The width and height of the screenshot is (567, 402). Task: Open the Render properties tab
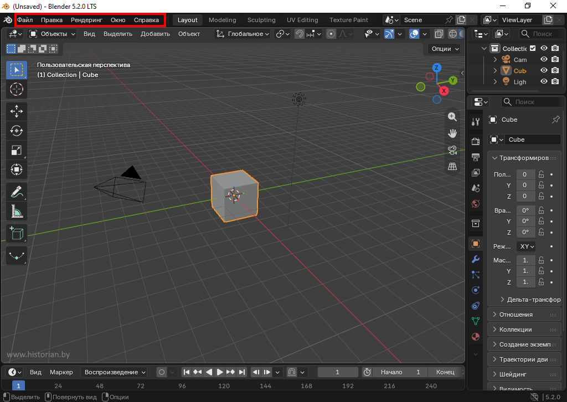tap(476, 141)
